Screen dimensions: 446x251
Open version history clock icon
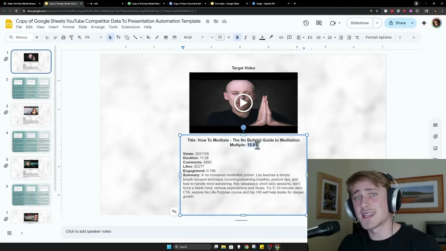(306, 23)
